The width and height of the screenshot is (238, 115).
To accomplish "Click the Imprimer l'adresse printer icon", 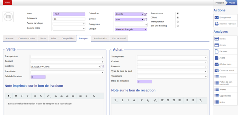I will coord(216,24).
